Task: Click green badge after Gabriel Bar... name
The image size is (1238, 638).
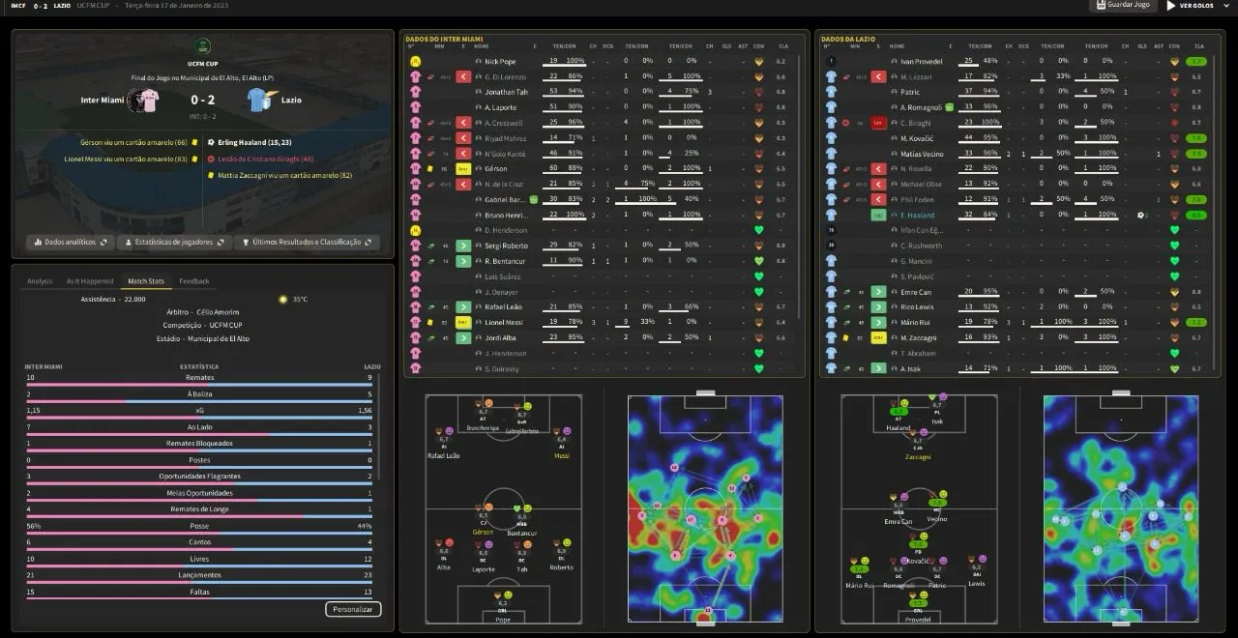Action: click(533, 199)
